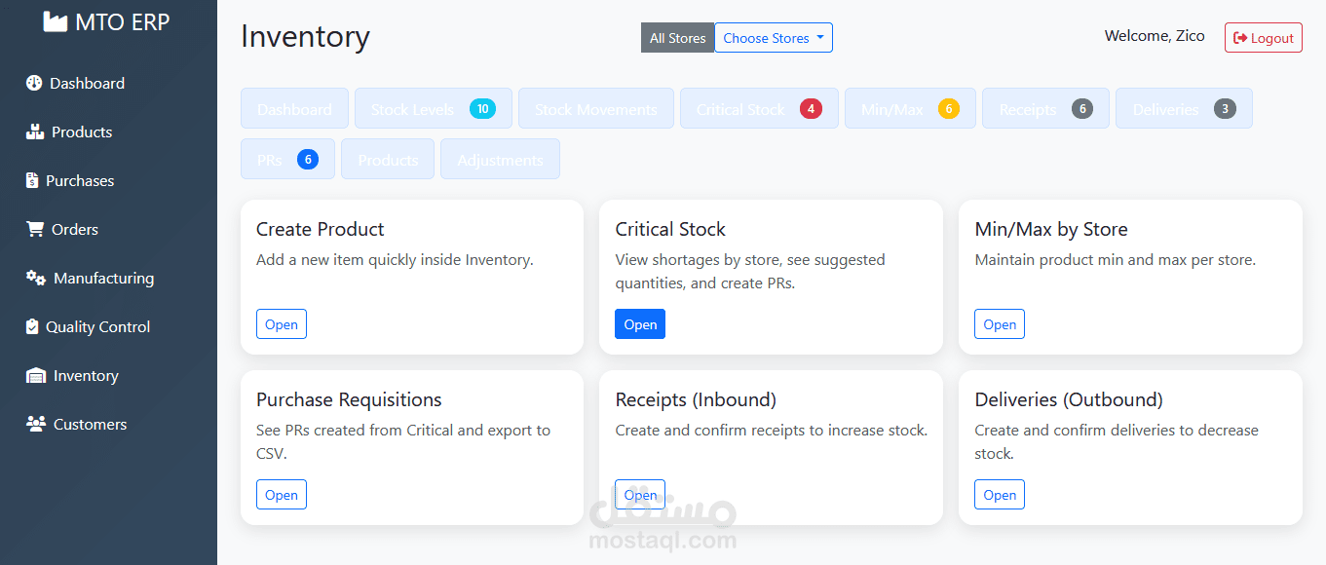
Task: Click the Customers people icon
Action: (x=36, y=424)
